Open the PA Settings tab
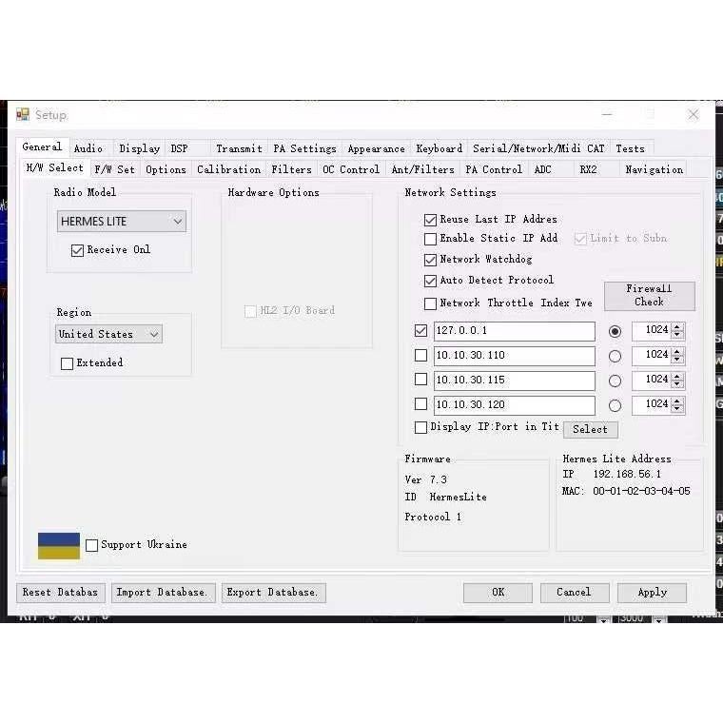Screen dimensions: 723x723 pyautogui.click(x=304, y=148)
